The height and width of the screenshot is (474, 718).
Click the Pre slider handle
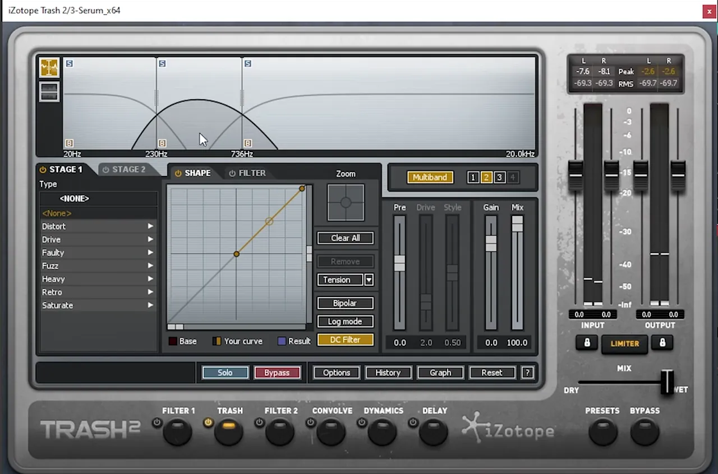pyautogui.click(x=399, y=263)
